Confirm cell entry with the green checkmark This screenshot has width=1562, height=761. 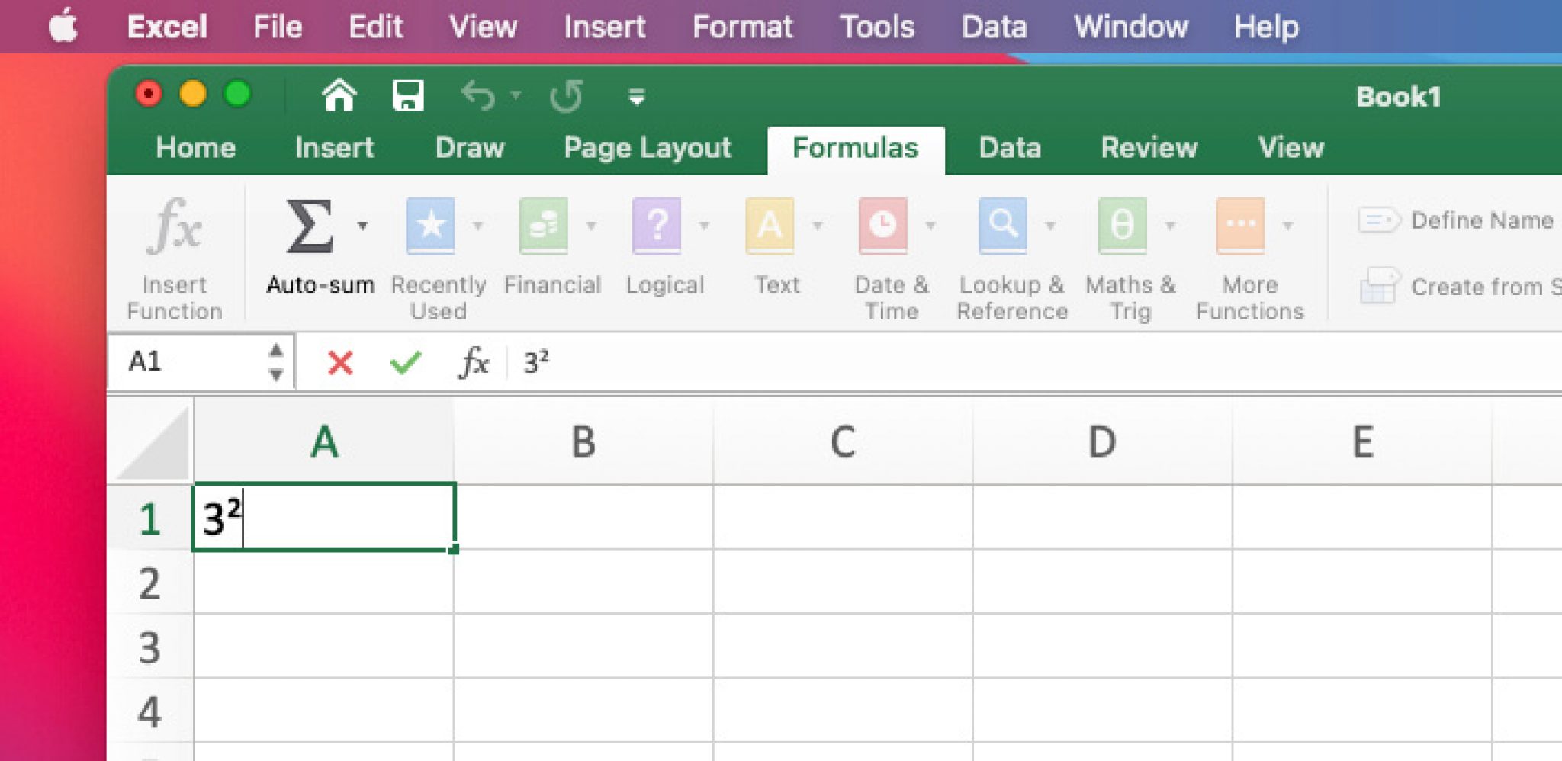coord(408,363)
